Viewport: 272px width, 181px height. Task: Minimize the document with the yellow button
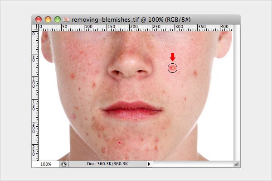[x=48, y=19]
